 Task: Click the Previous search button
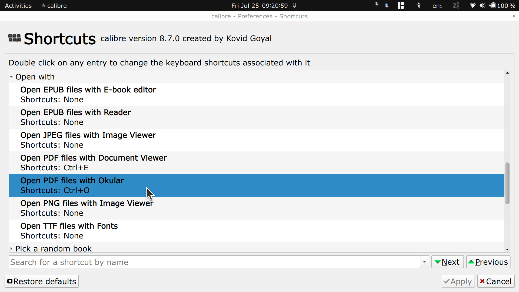click(488, 262)
